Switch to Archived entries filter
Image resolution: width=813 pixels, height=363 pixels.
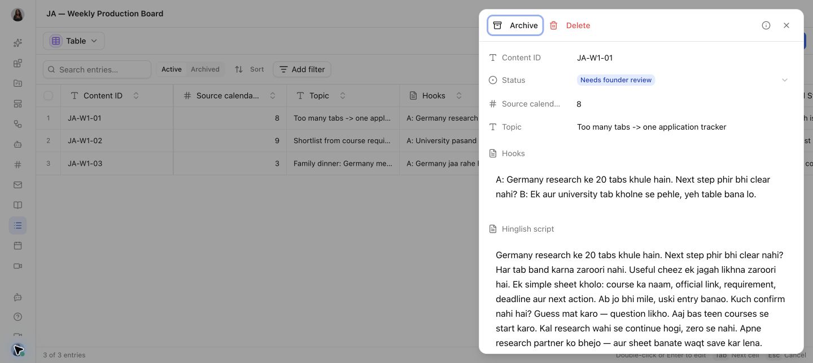point(205,69)
